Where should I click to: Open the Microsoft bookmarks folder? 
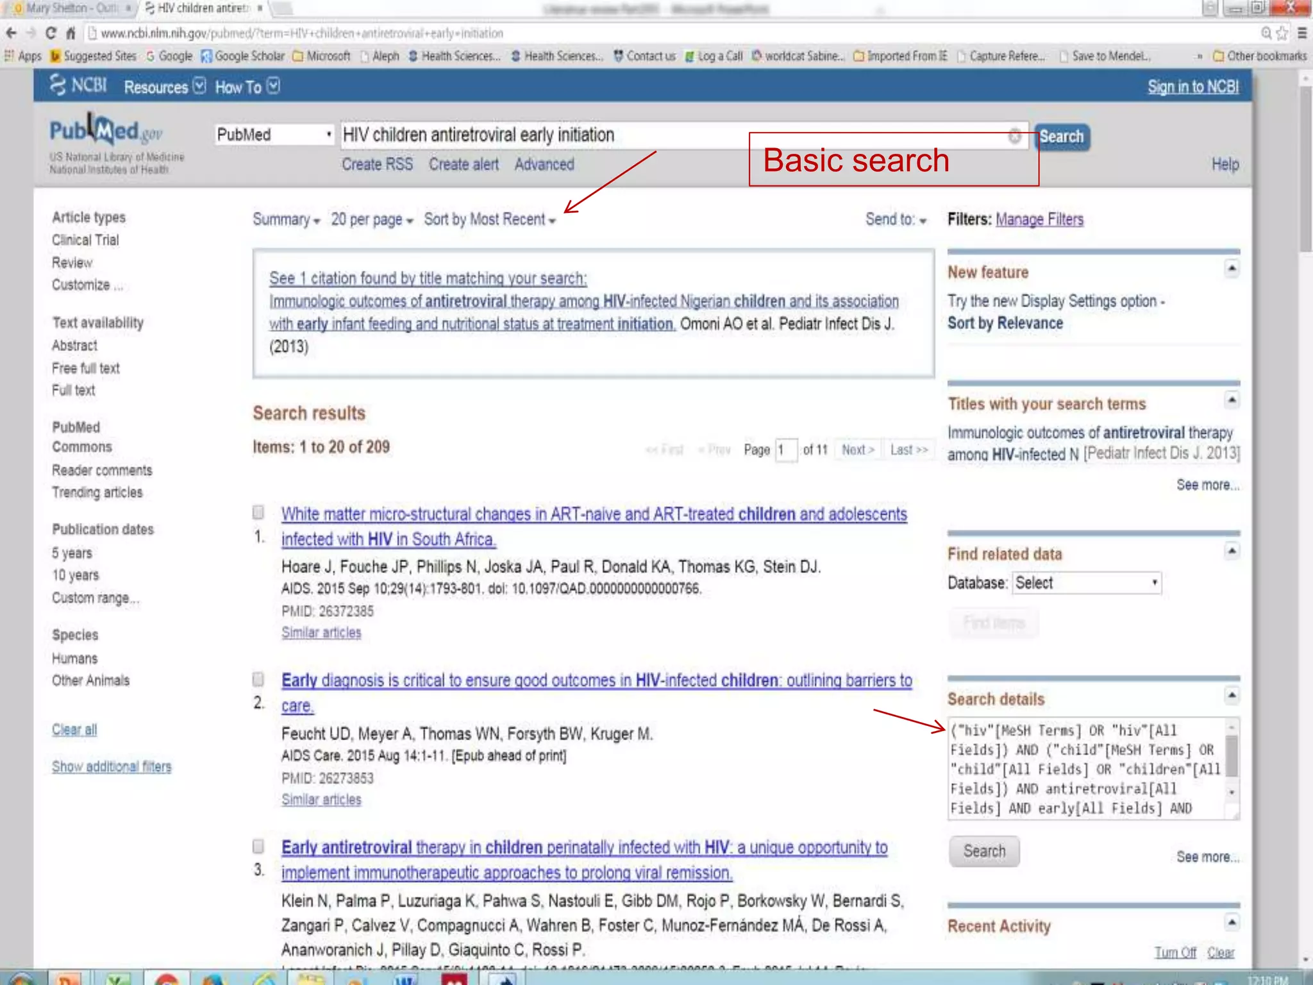[x=322, y=56]
